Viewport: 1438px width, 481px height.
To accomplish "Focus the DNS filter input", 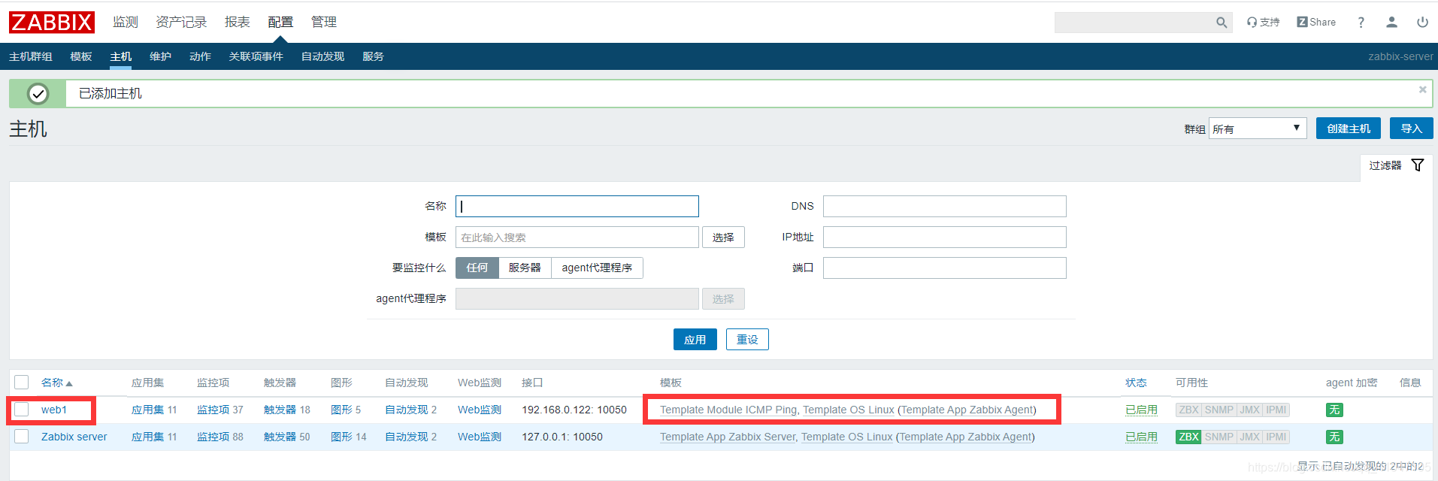I will point(945,207).
